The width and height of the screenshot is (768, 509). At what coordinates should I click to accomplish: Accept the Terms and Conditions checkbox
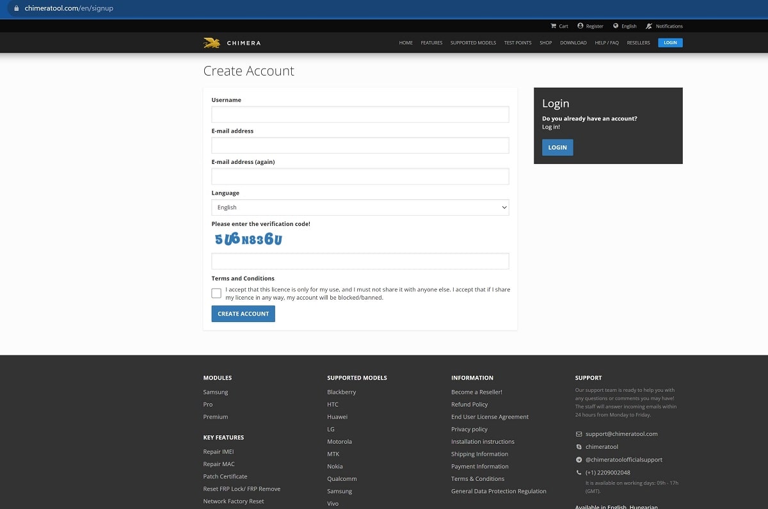pos(216,293)
